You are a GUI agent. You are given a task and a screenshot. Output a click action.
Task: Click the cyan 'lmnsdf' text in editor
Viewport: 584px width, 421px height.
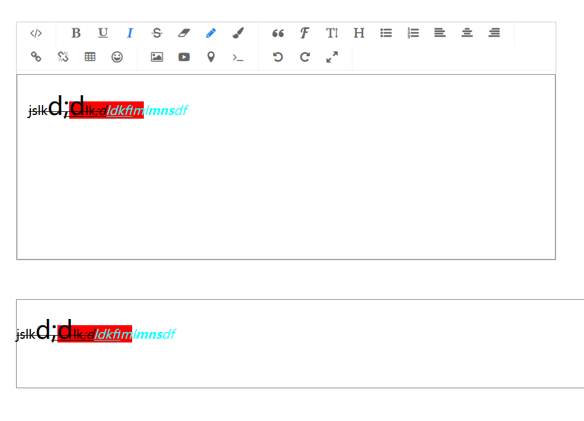pos(166,111)
